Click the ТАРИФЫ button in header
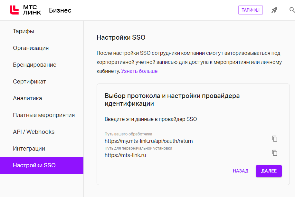The width and height of the screenshot is (295, 197). click(x=251, y=10)
